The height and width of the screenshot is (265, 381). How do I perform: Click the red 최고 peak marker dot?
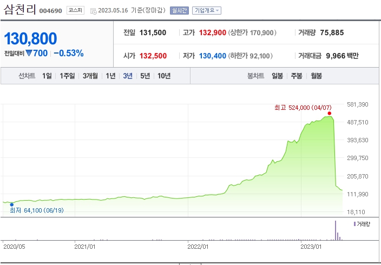tap(329, 114)
